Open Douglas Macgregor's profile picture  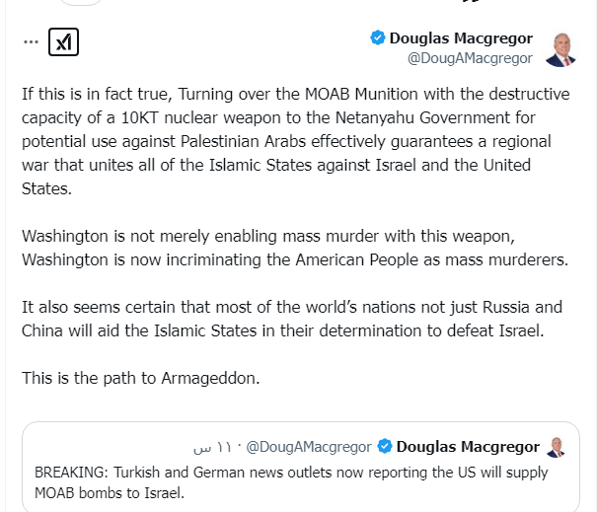(560, 47)
